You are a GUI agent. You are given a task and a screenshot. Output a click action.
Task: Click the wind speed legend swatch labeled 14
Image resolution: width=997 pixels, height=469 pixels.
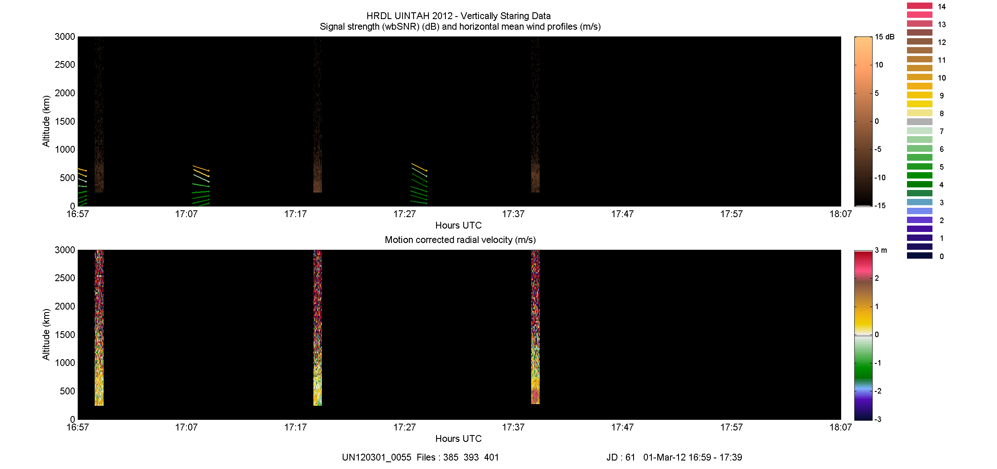point(919,6)
